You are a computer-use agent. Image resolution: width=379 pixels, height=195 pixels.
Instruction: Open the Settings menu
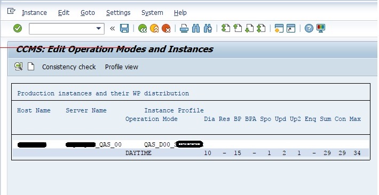pos(118,13)
